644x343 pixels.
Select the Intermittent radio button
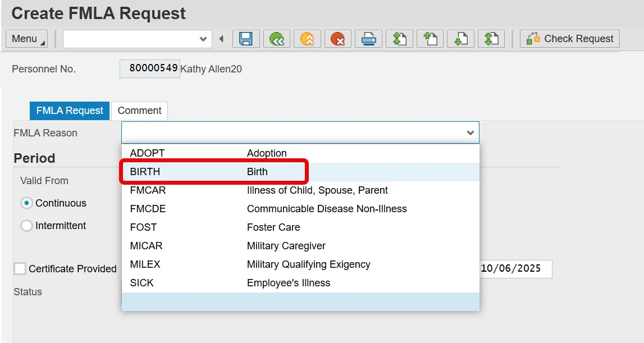tap(26, 226)
